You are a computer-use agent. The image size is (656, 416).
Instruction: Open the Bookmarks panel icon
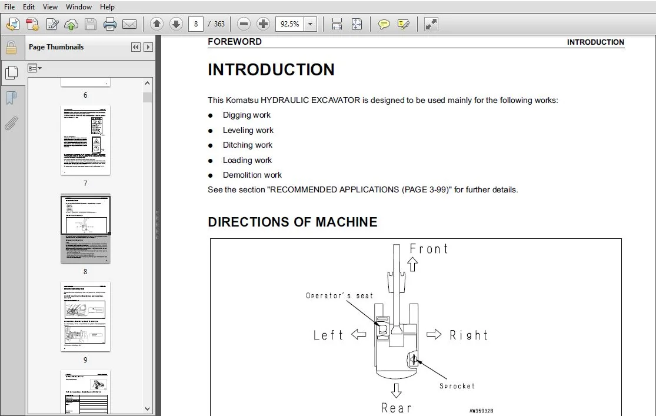11,98
